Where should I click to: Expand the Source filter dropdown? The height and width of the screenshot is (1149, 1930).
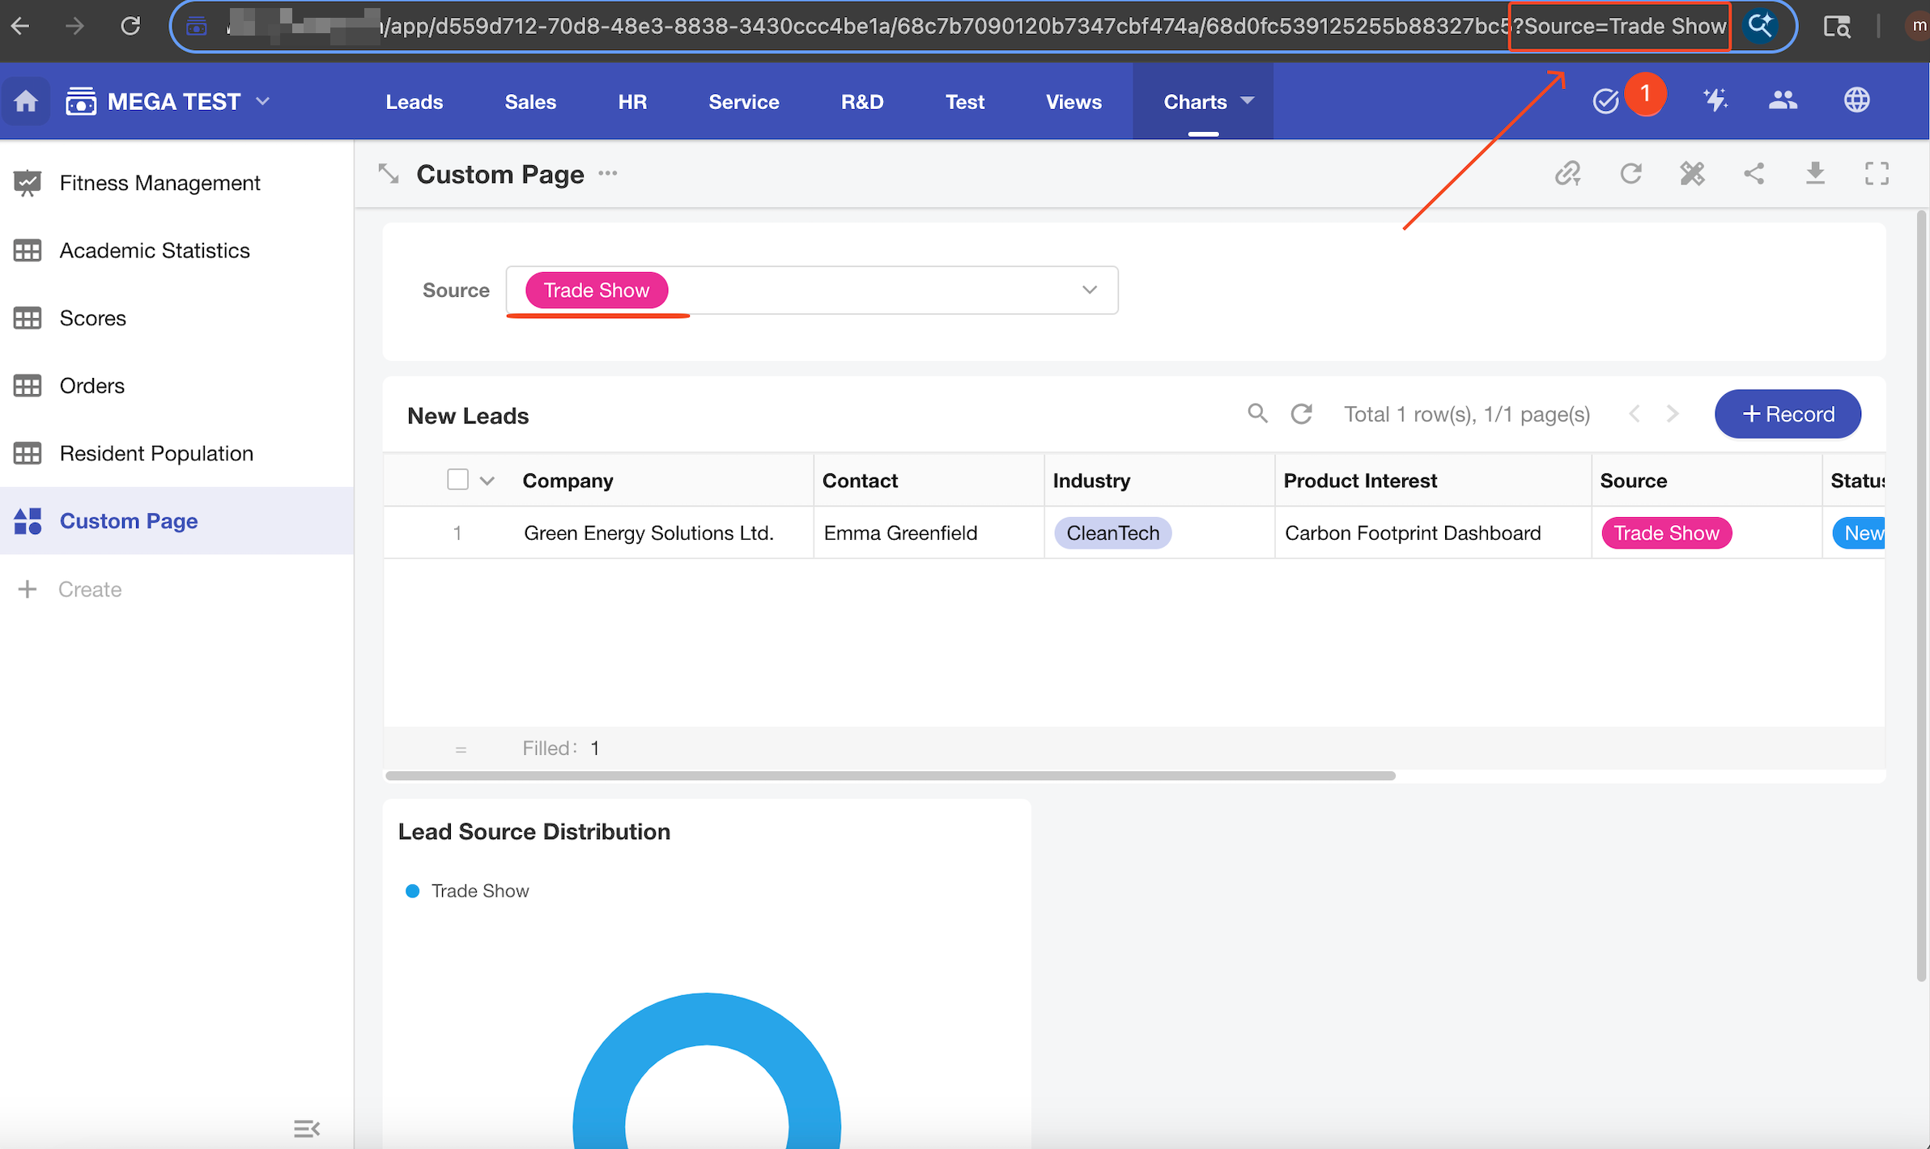pos(1089,290)
